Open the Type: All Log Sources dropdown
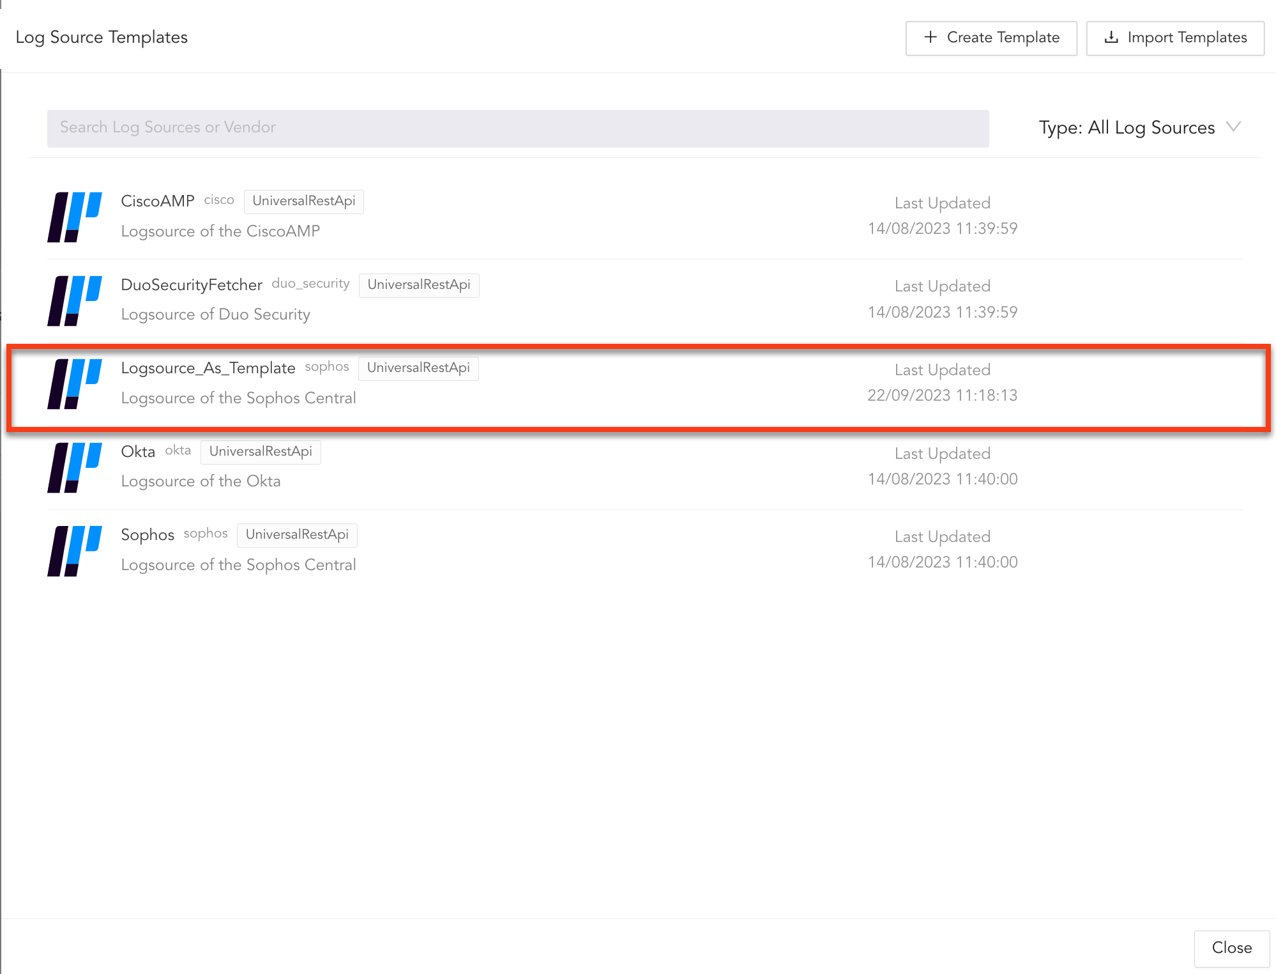This screenshot has height=974, width=1276. click(x=1127, y=128)
